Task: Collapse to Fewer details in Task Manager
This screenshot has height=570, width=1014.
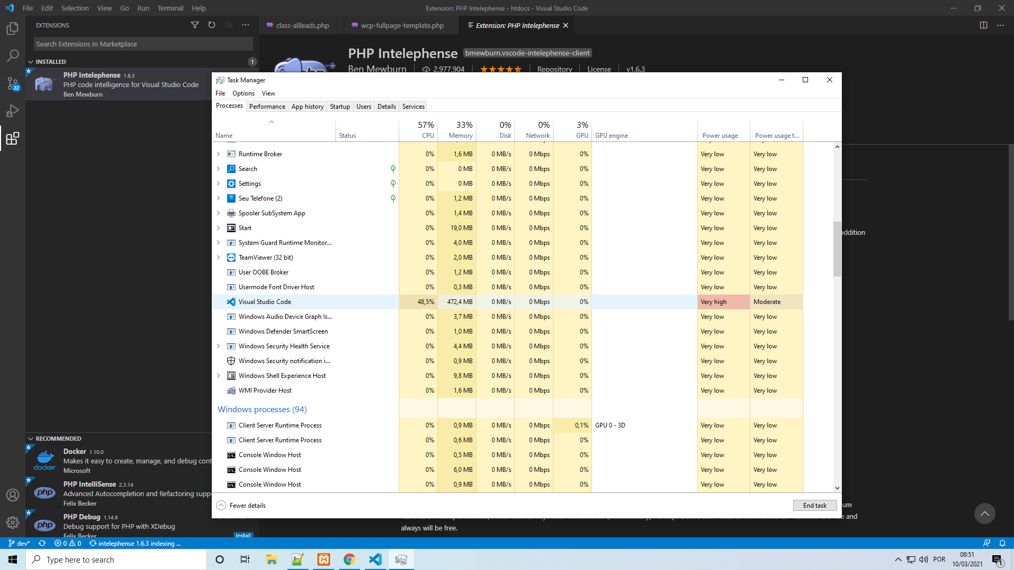Action: point(241,506)
